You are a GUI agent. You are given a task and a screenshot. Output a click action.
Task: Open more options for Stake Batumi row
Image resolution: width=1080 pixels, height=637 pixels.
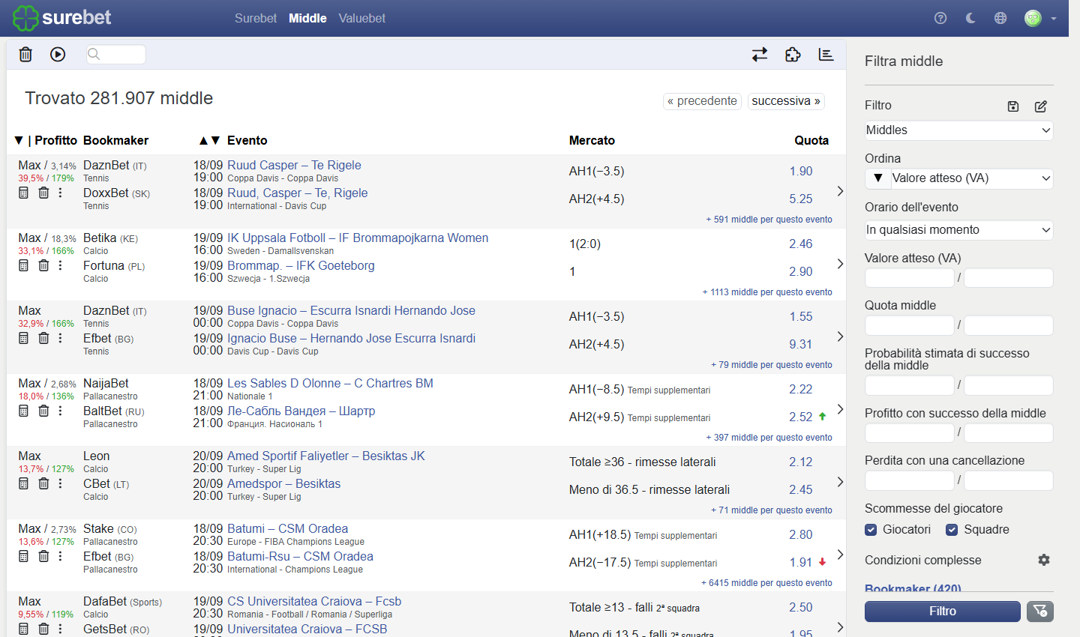(61, 556)
